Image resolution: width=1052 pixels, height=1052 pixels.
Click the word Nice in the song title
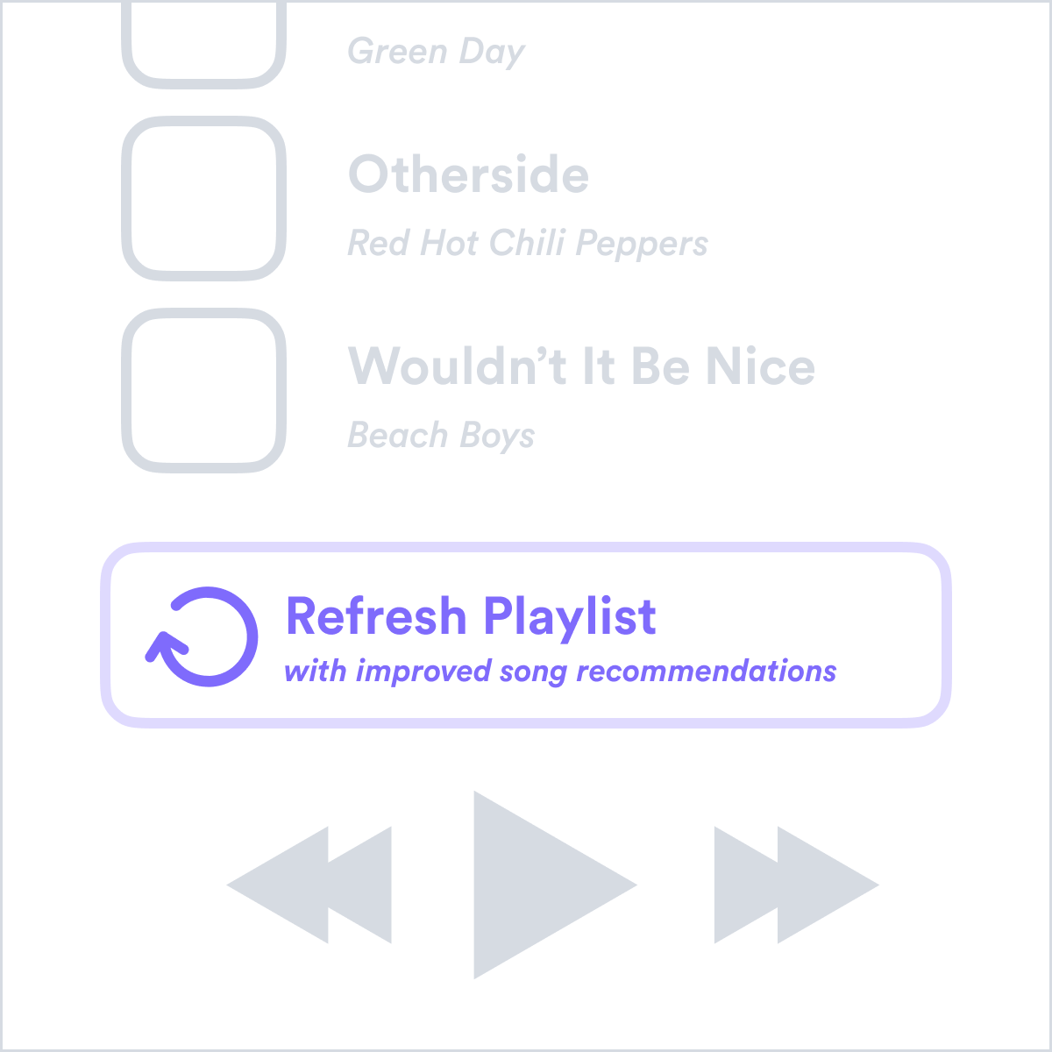pyautogui.click(x=761, y=366)
